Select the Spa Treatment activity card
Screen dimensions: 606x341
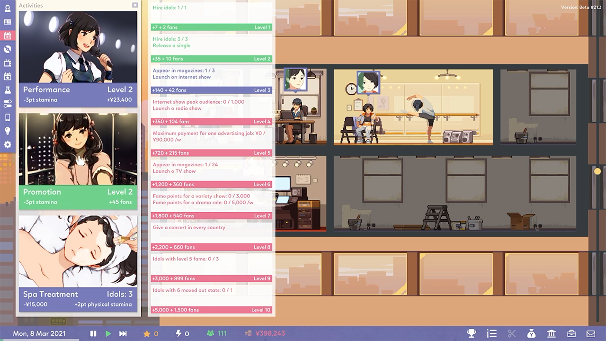[x=78, y=263]
